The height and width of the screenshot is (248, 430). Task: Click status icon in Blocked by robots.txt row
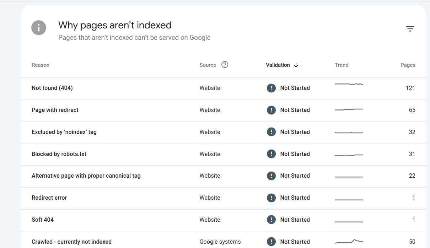click(x=271, y=154)
